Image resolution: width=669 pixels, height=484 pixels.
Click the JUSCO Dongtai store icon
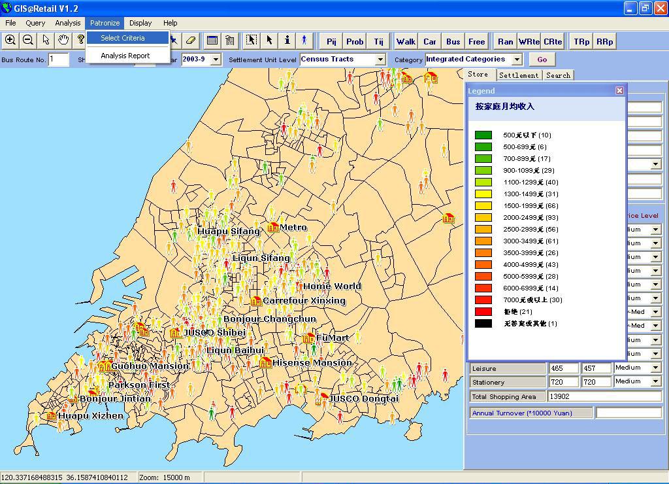(x=323, y=398)
